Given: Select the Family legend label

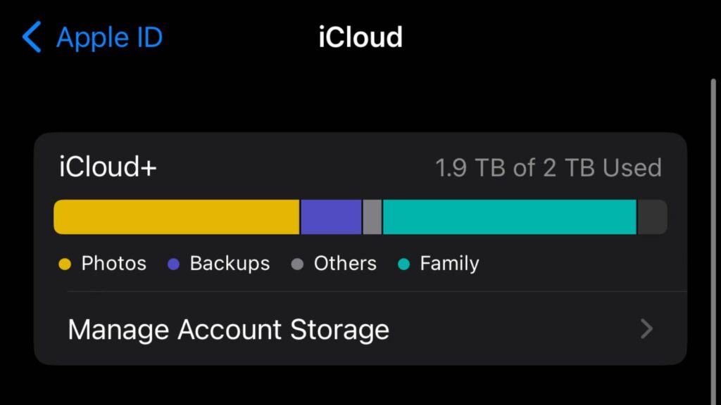Looking at the screenshot, I should [x=449, y=264].
